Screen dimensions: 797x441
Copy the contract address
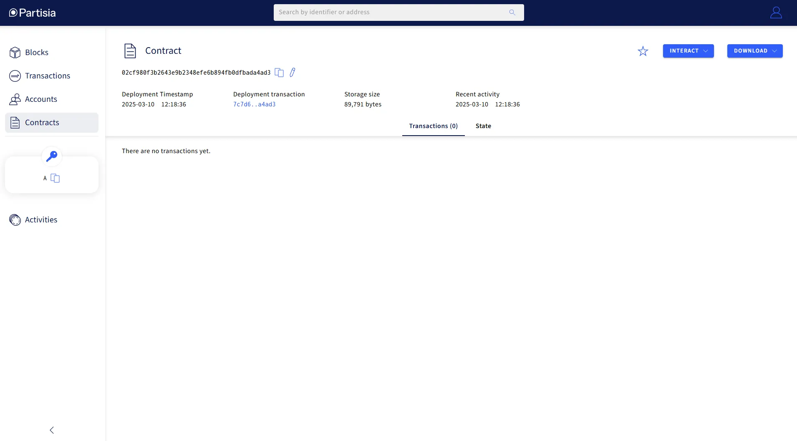(x=279, y=73)
